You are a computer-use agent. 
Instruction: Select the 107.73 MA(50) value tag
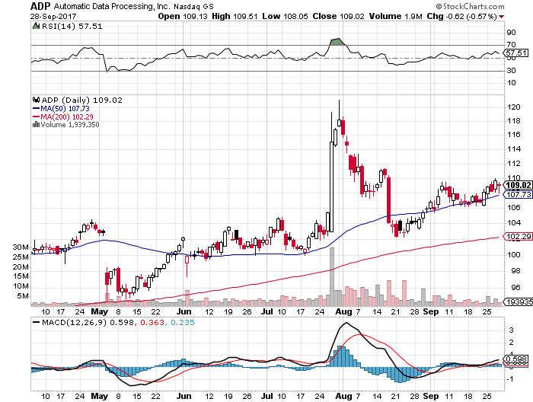[518, 194]
